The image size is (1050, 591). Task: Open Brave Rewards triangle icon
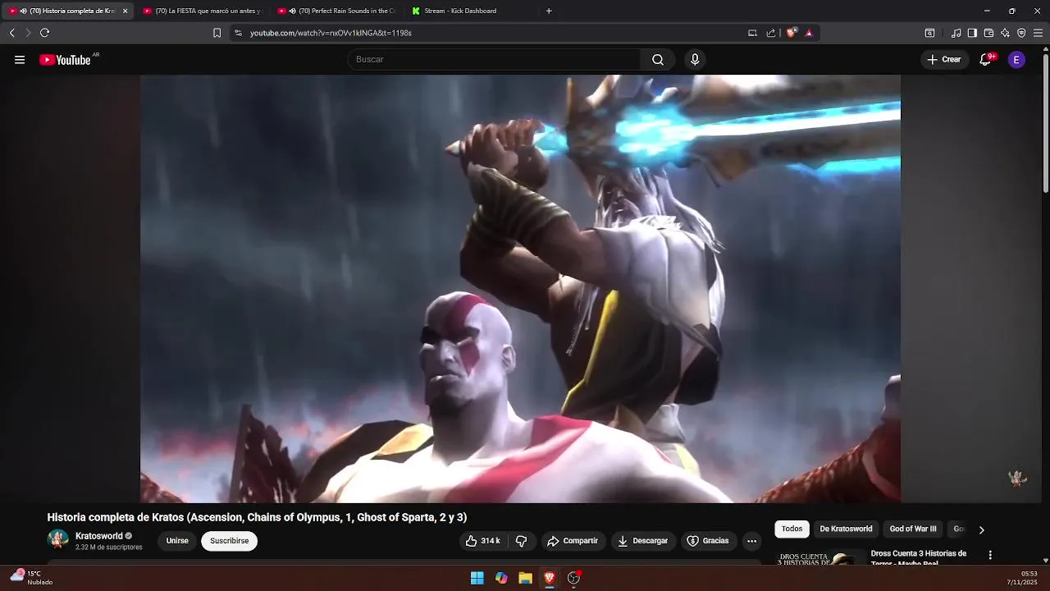click(x=809, y=33)
